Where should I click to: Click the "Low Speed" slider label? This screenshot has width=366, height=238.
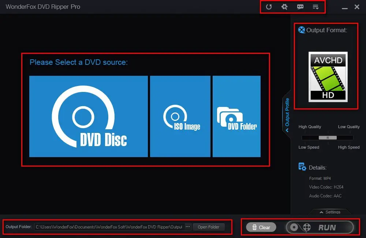309,148
